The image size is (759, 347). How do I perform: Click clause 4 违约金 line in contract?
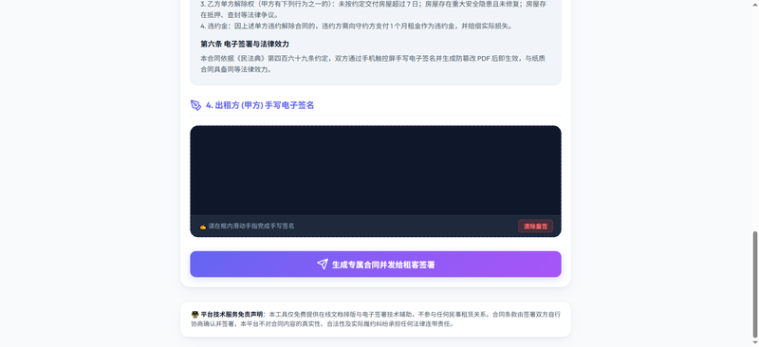coord(357,27)
